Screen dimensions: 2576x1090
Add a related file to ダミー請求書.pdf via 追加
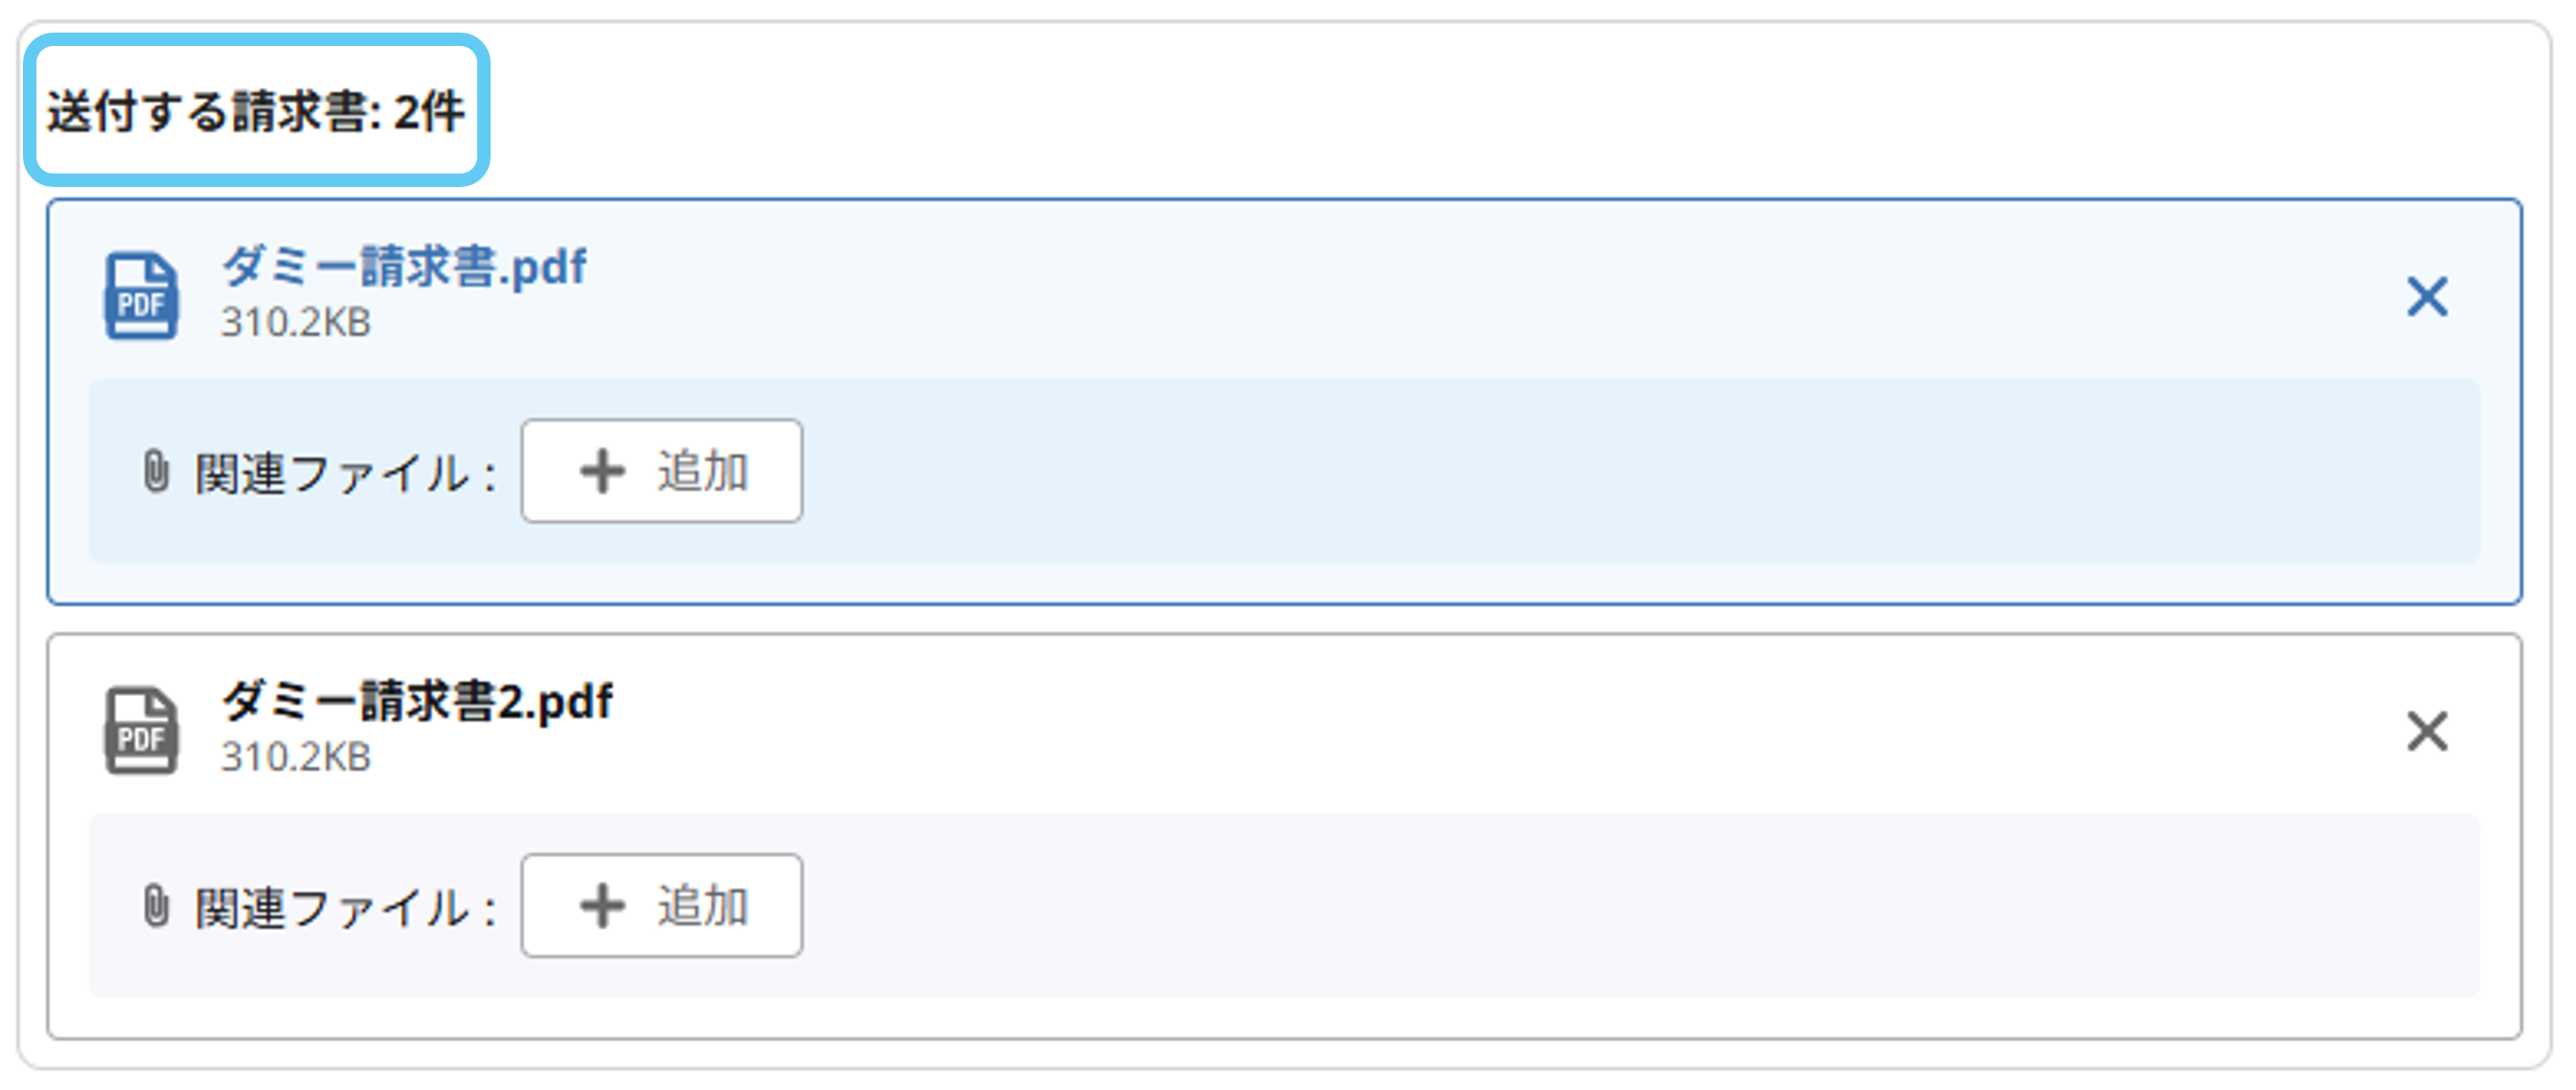pos(662,471)
